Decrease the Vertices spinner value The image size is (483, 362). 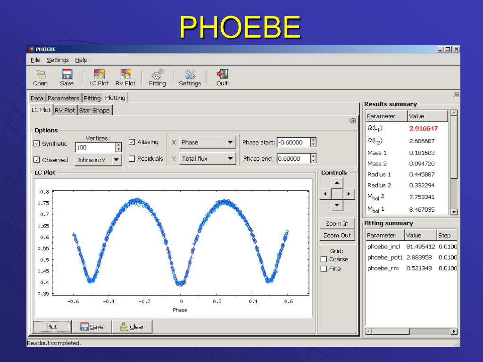[118, 149]
